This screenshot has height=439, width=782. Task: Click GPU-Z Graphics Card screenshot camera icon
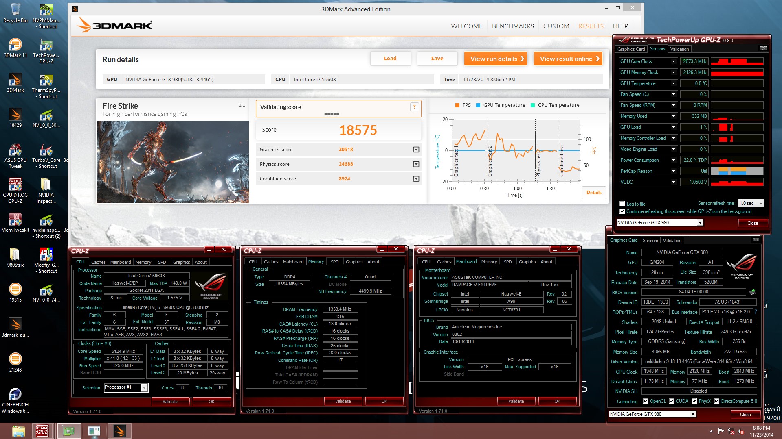coord(756,240)
